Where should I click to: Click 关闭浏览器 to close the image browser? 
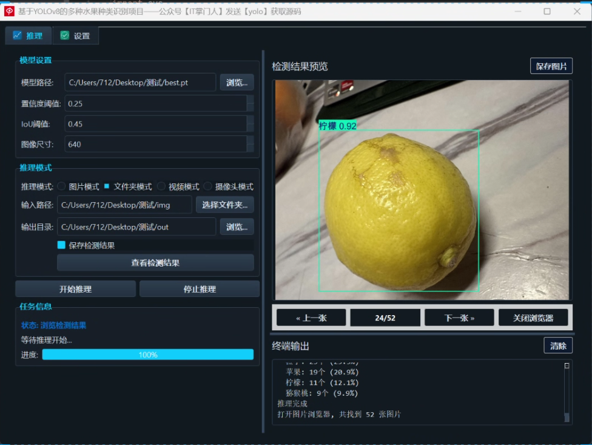533,317
